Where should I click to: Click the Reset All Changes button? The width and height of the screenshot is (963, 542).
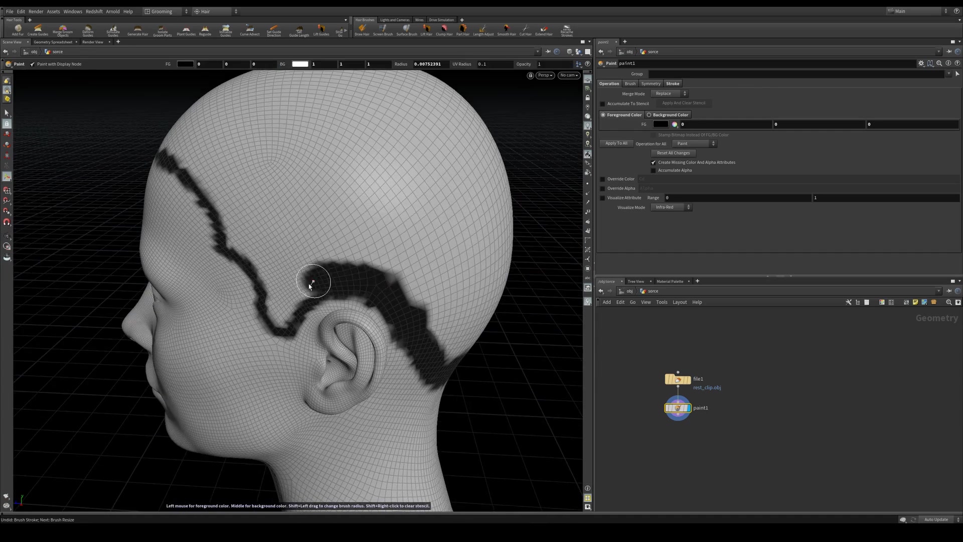coord(673,153)
